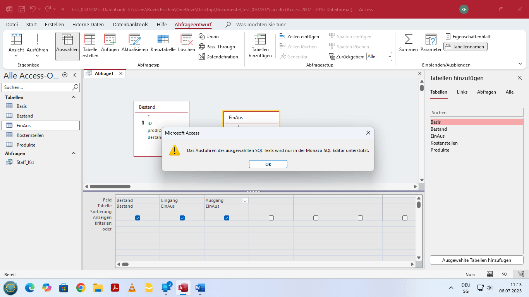Click the Ansicht view icon
The width and height of the screenshot is (529, 297).
pos(16,39)
